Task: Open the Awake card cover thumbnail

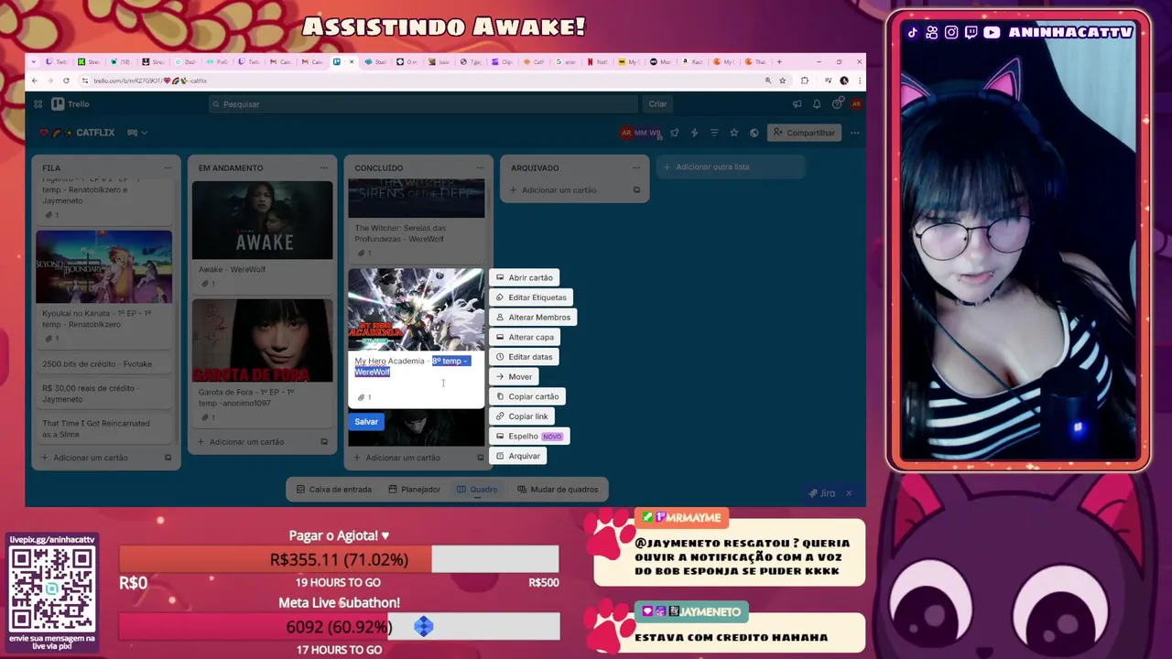Action: click(263, 220)
